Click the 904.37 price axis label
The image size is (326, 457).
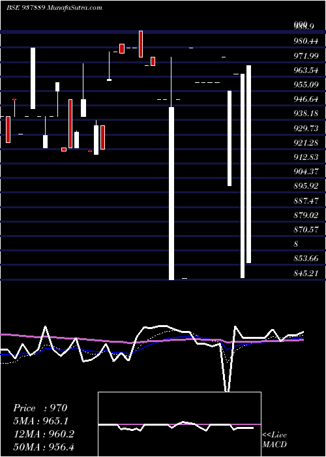[x=306, y=172]
